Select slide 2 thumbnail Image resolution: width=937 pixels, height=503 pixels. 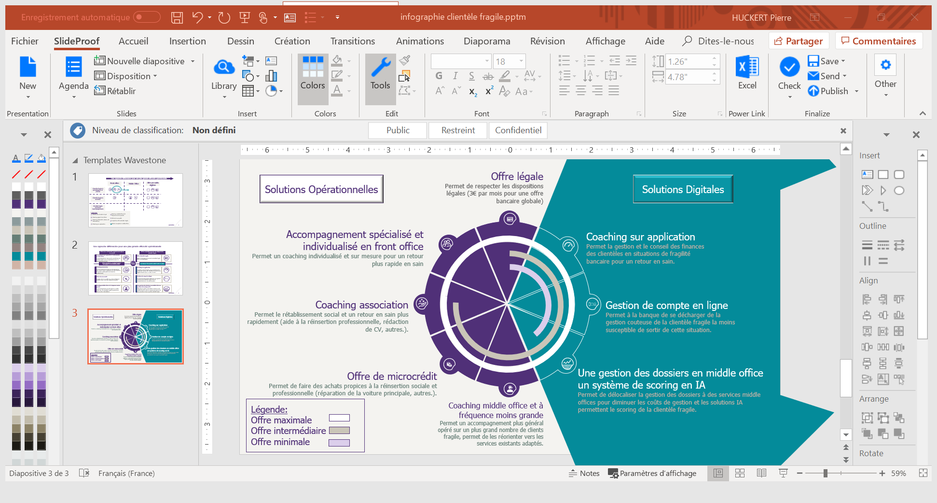point(136,268)
